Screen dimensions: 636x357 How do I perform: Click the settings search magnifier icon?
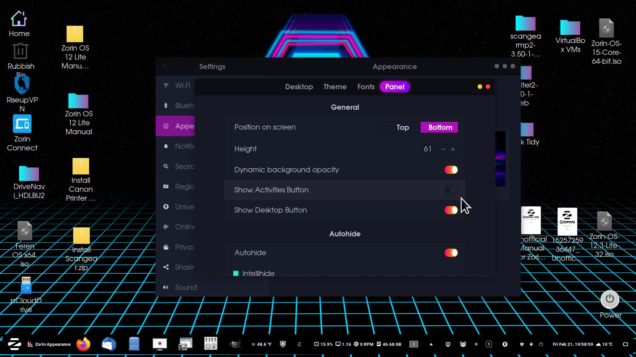(165, 66)
